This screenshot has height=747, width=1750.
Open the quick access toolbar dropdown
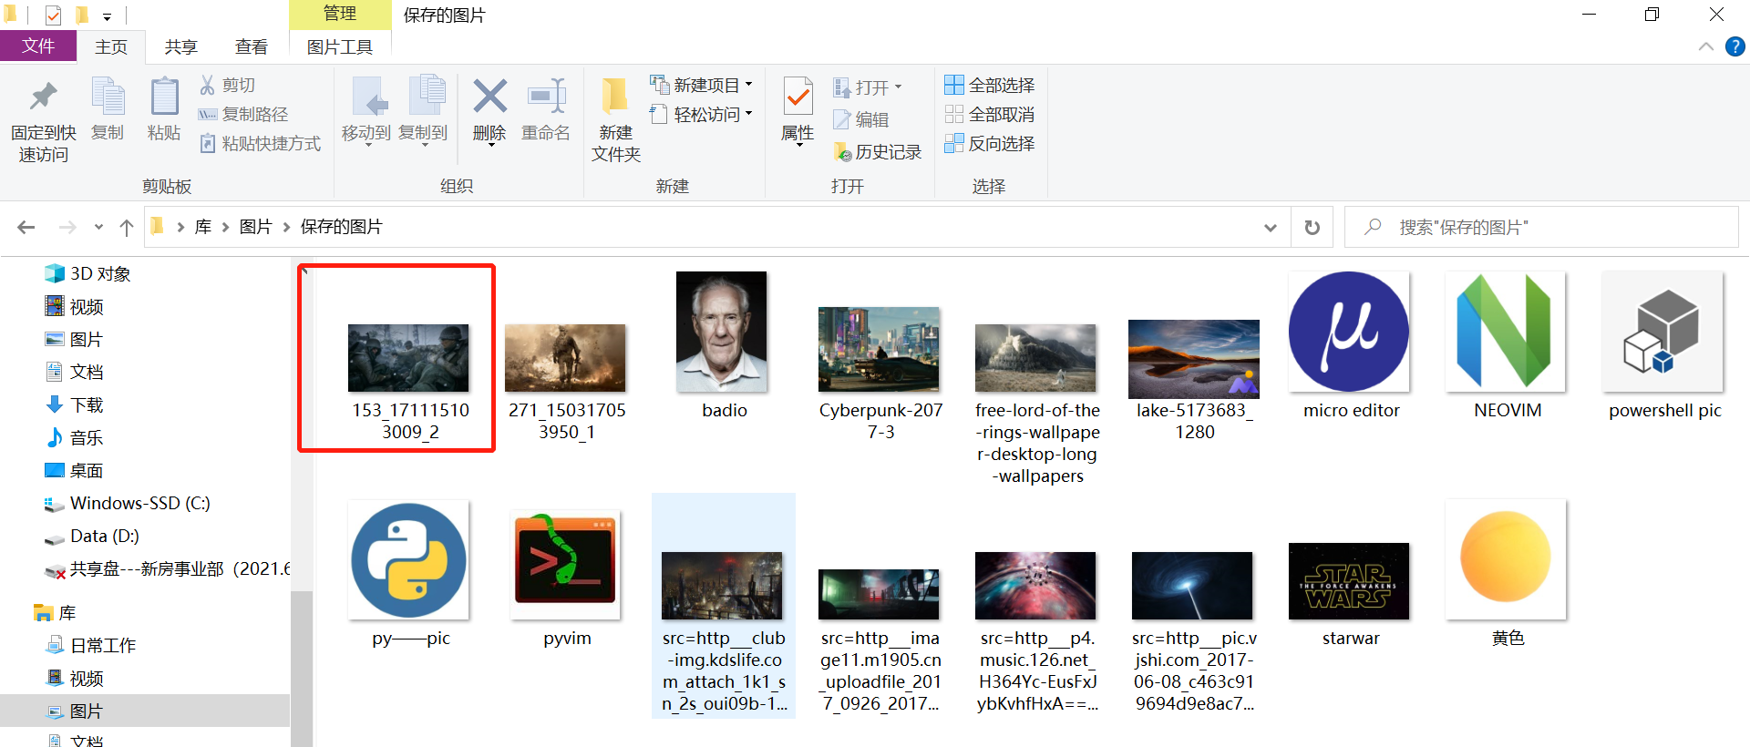[x=107, y=15]
